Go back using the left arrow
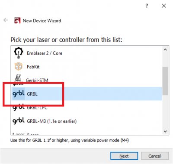The width and height of the screenshot is (173, 164). [6, 20]
